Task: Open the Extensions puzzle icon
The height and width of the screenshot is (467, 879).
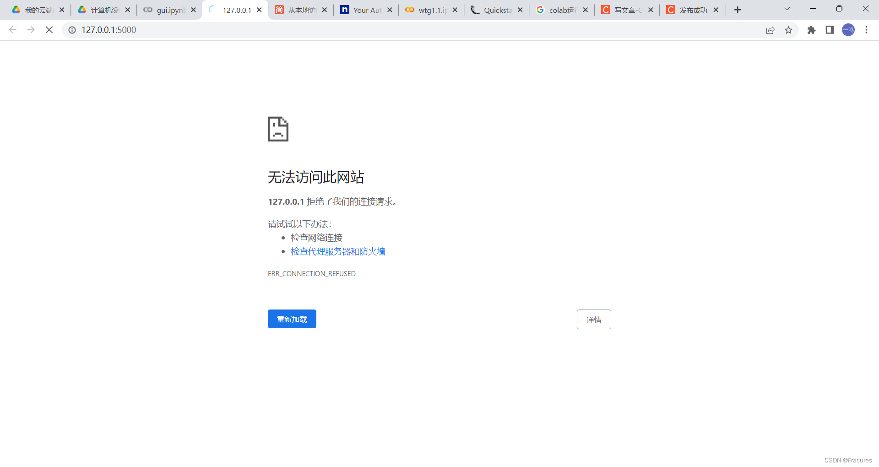Action: tap(811, 30)
